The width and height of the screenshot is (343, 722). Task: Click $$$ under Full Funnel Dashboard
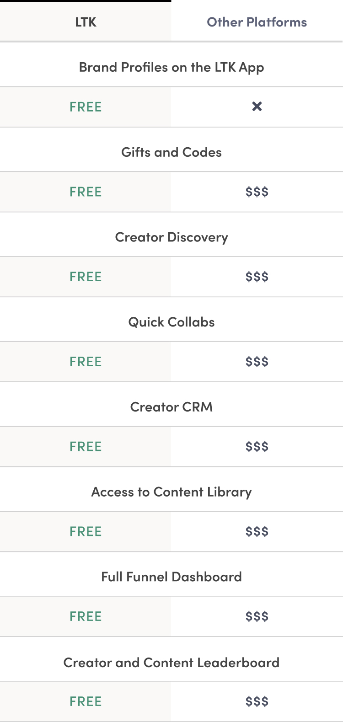(257, 616)
